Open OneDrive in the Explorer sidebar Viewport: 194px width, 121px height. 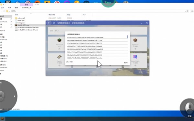[x=2, y=31]
